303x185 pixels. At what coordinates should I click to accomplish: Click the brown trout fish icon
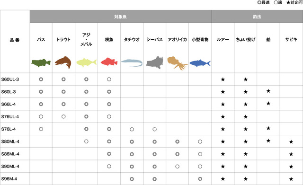click(63, 62)
